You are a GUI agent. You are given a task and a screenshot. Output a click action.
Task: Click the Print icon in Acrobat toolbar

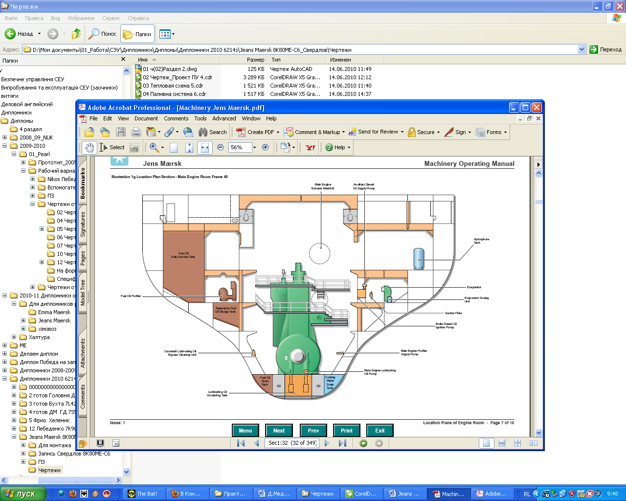(x=136, y=132)
